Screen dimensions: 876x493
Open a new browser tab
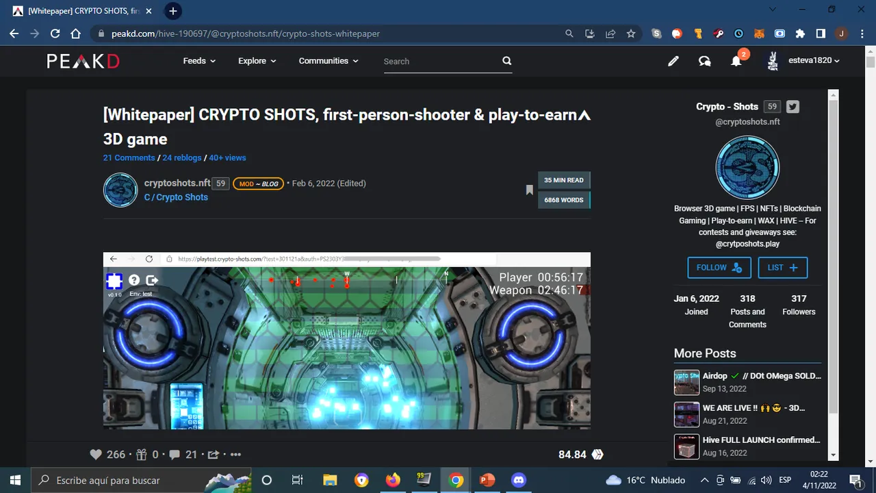coord(173,11)
